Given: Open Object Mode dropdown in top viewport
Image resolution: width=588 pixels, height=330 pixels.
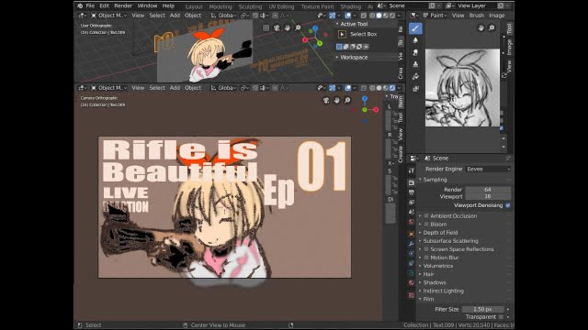Looking at the screenshot, I should pyautogui.click(x=109, y=15).
